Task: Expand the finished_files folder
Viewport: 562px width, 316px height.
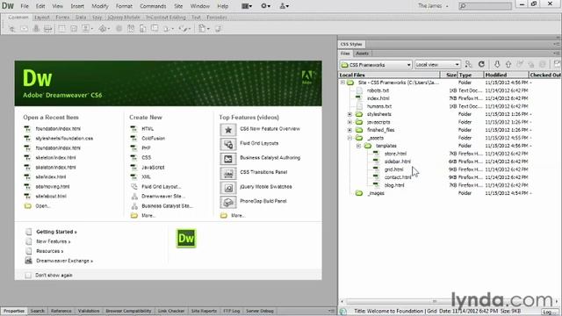Action: pos(349,130)
